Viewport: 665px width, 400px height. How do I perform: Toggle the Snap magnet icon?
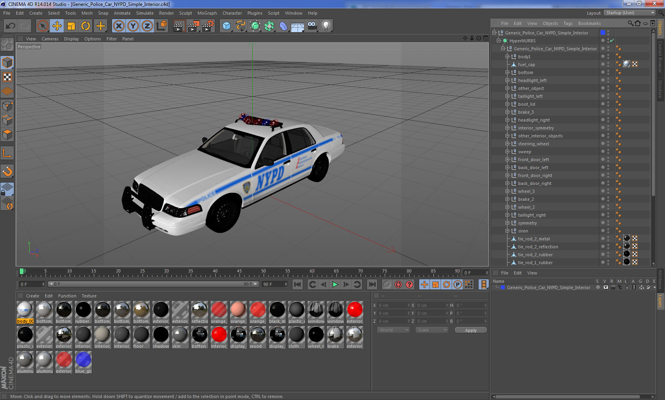coord(7,171)
